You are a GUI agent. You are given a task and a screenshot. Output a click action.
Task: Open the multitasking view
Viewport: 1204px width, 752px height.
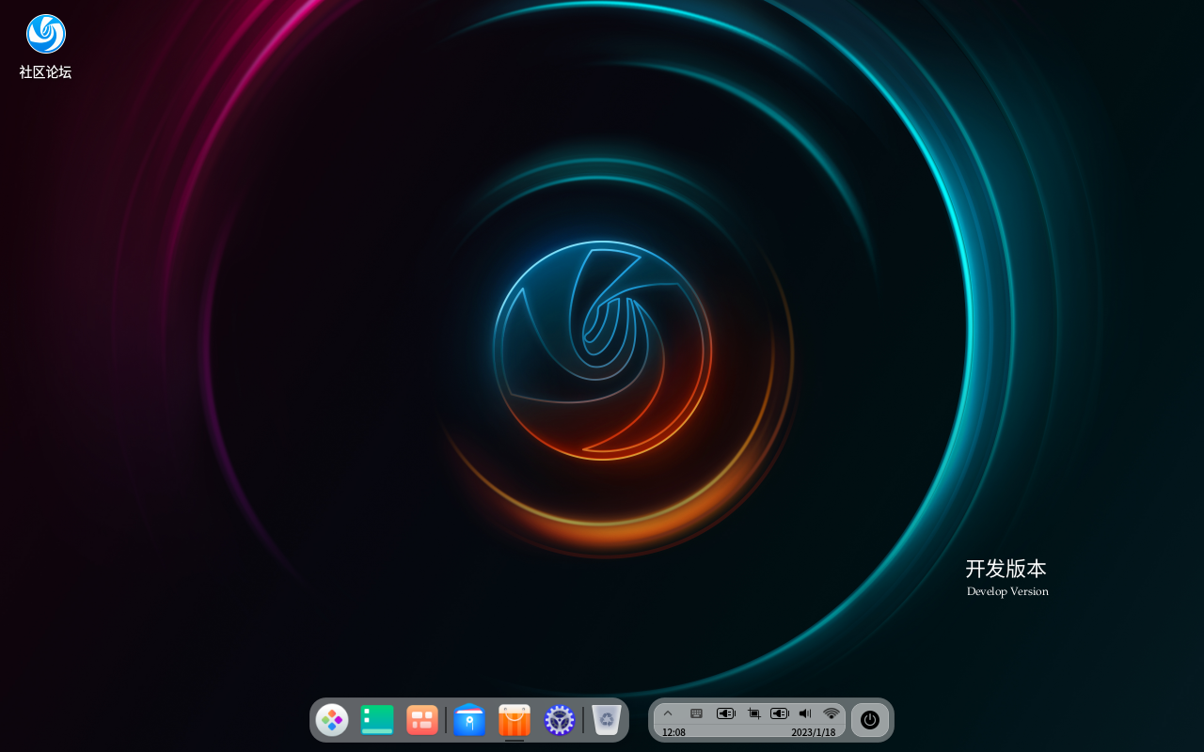pos(421,719)
